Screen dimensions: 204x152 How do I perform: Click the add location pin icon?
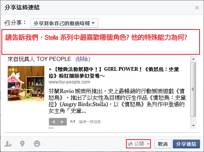pyautogui.click(x=22, y=144)
